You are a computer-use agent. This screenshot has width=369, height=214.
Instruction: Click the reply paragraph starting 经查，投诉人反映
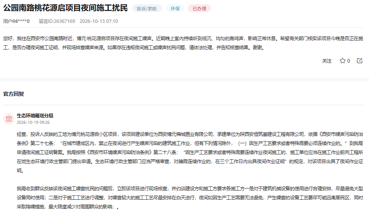190,152
